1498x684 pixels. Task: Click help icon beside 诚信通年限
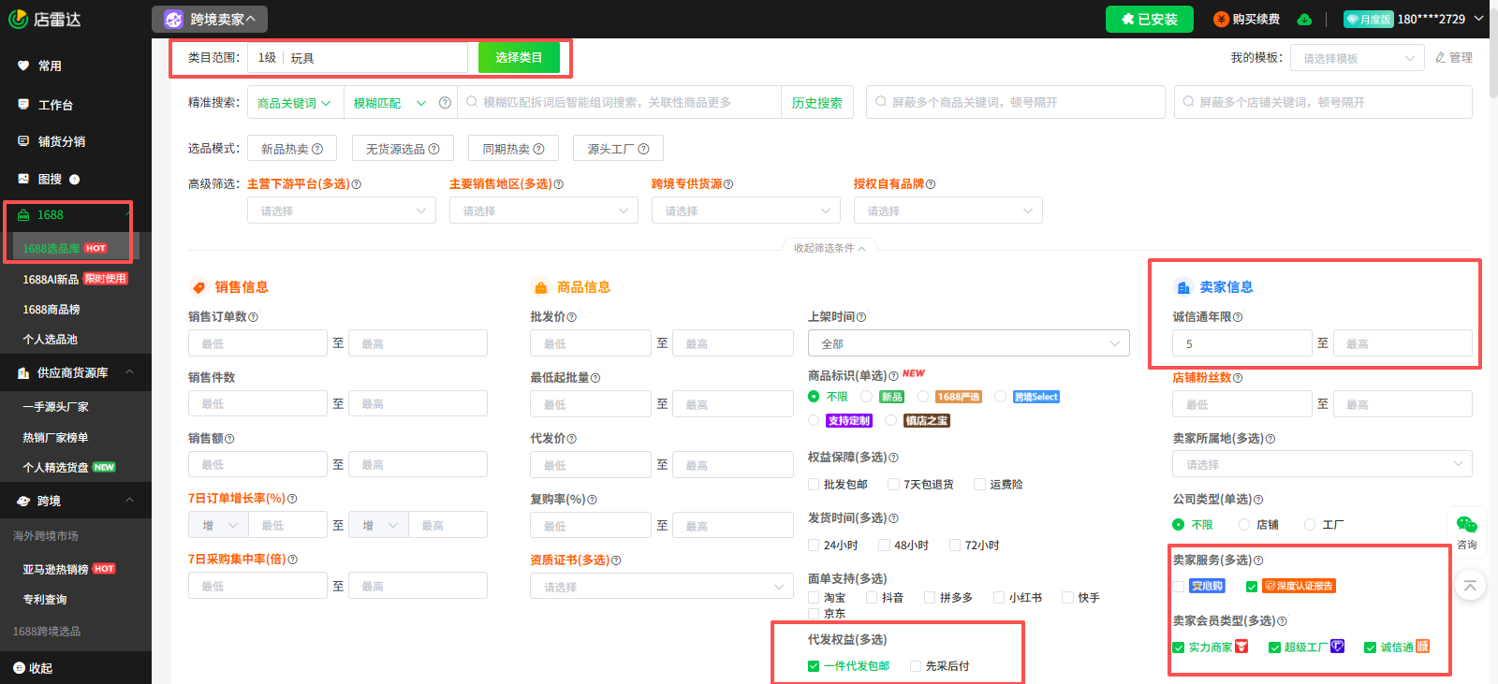(1238, 317)
